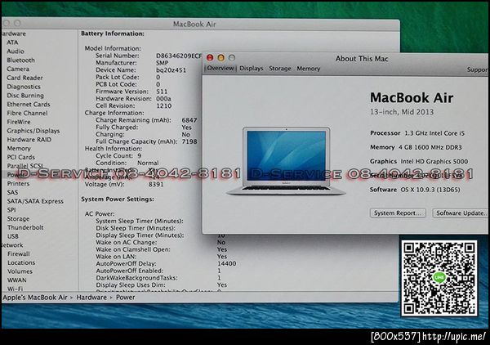Switch to Storage tab in About This Mac

coord(280,68)
